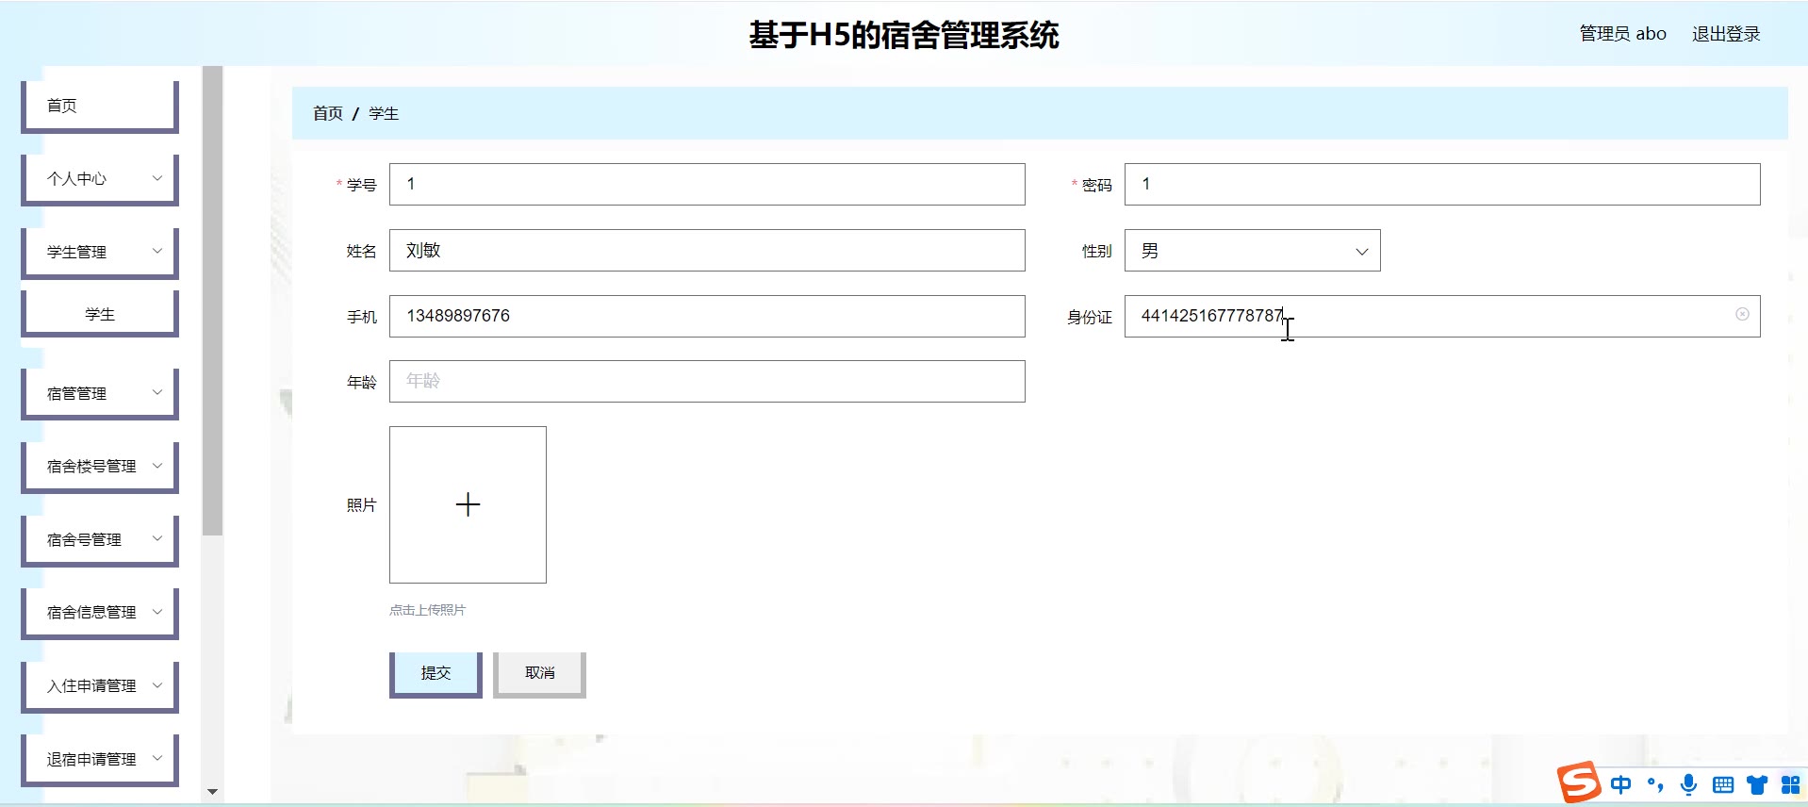Image resolution: width=1808 pixels, height=807 pixels.
Task: Open 学生管理 in the sidebar
Action: tap(100, 252)
